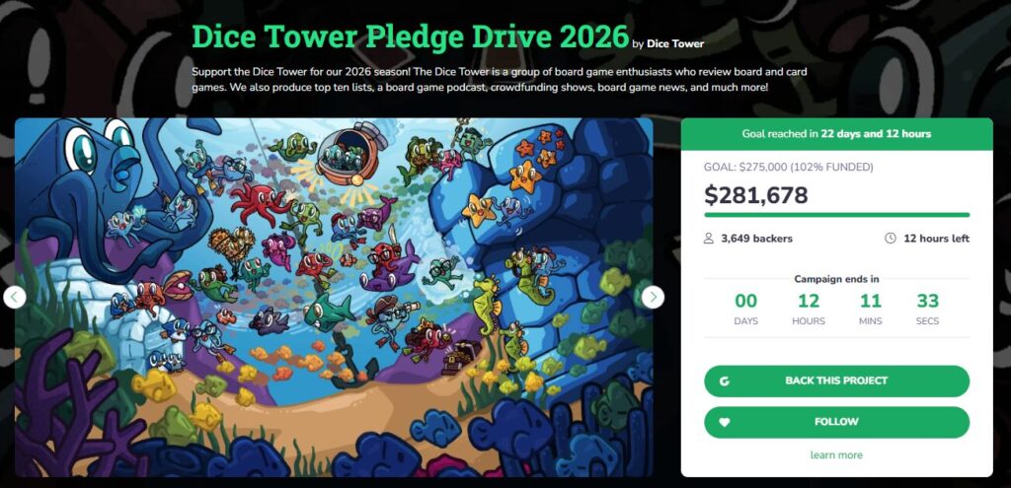Click the 12 hours left label
This screenshot has width=1011, height=488.
point(936,239)
